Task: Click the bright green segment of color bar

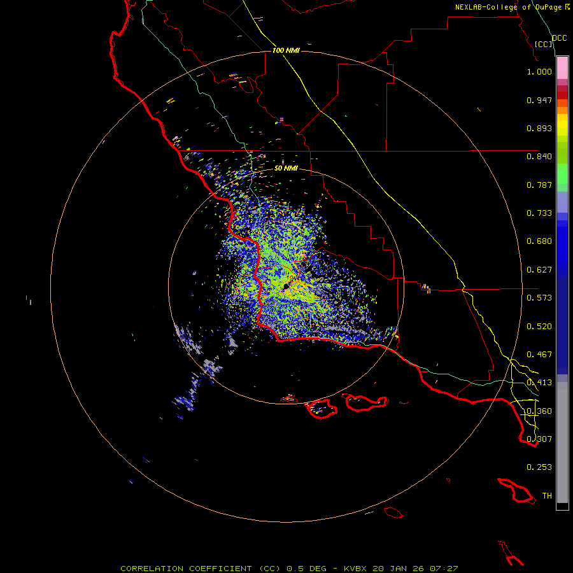Action: (562, 174)
